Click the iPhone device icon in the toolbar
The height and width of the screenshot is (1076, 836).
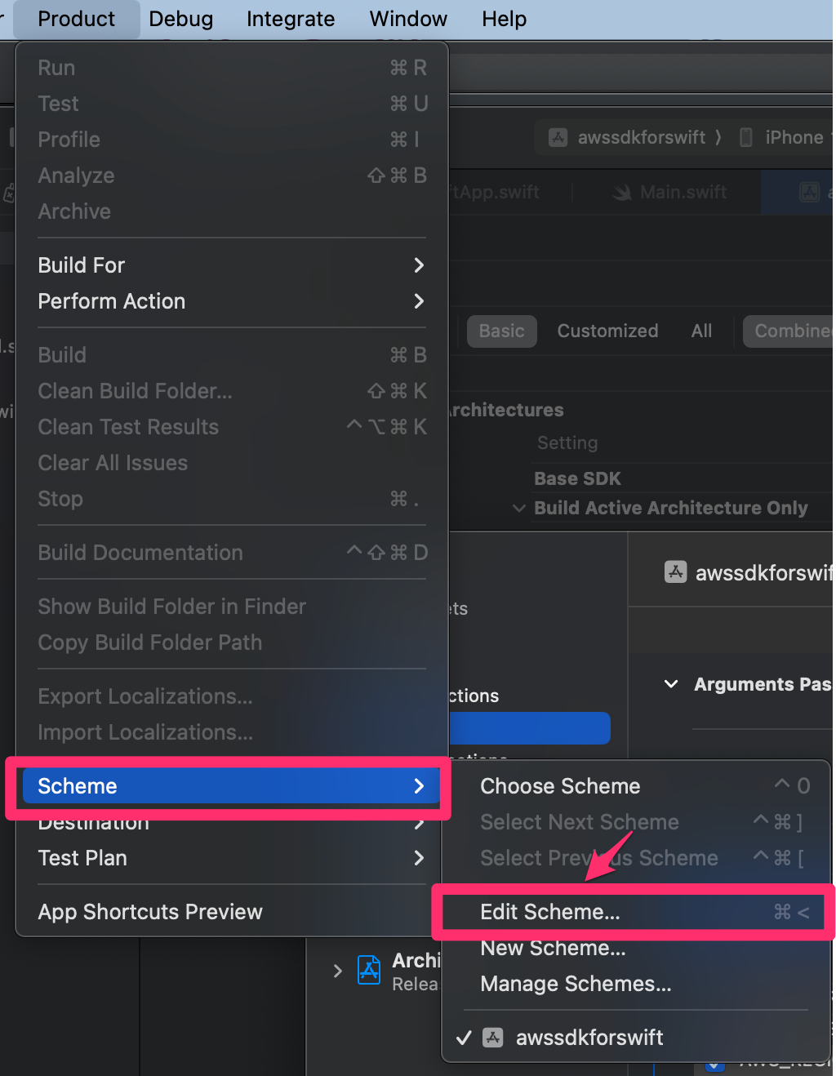[745, 137]
